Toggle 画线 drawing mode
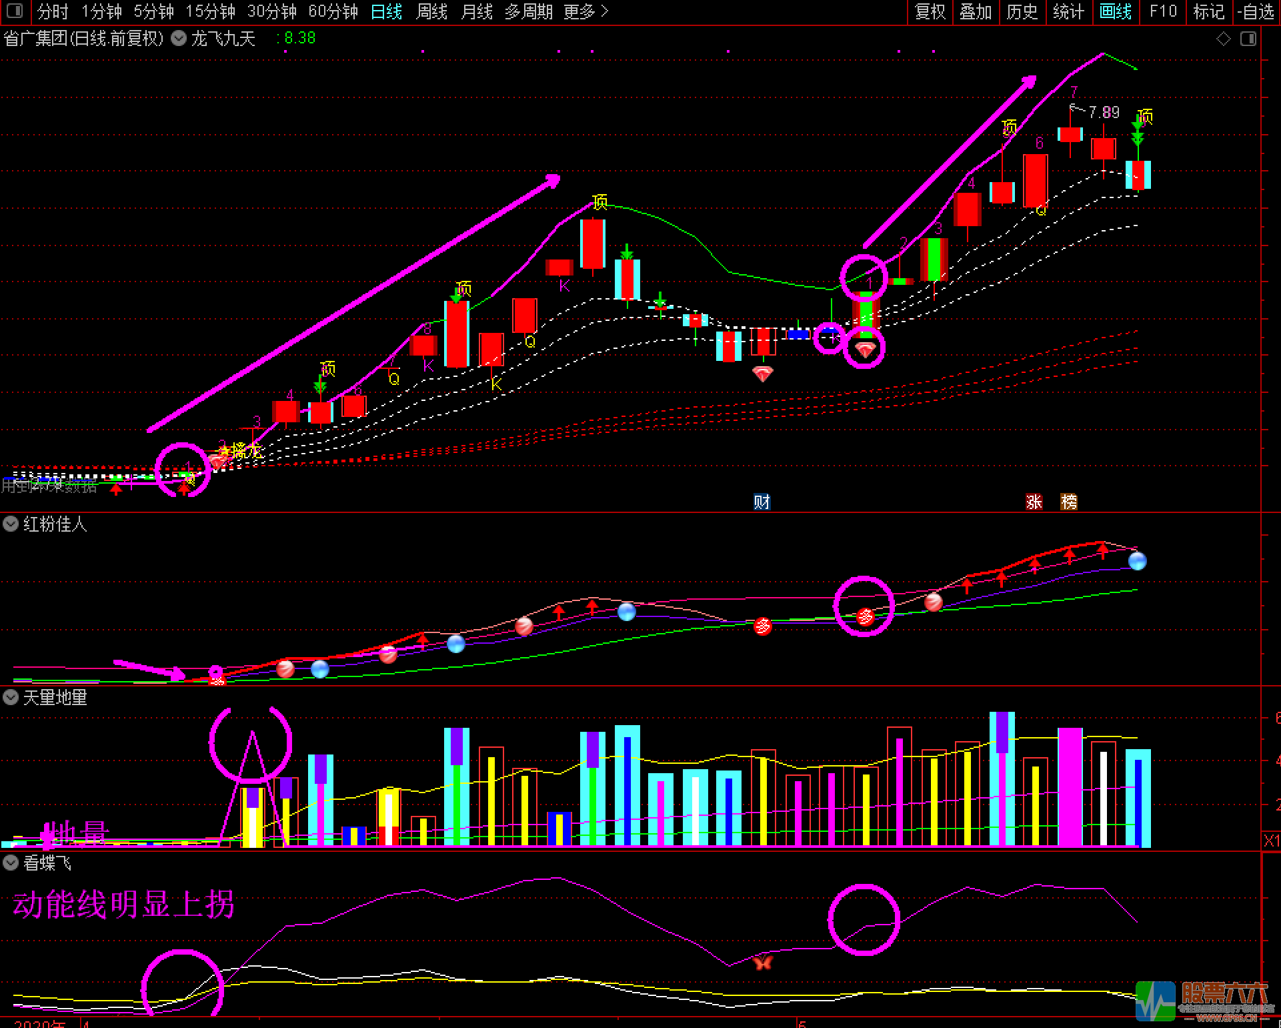This screenshot has height=1028, width=1281. click(x=1115, y=11)
